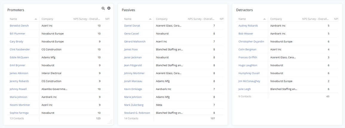345x128 pixels.
Task: Open the Promoters panel settings gear
Action: (x=109, y=8)
